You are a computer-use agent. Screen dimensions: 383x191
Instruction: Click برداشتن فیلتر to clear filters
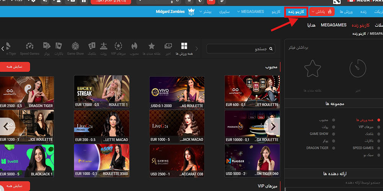[298, 48]
